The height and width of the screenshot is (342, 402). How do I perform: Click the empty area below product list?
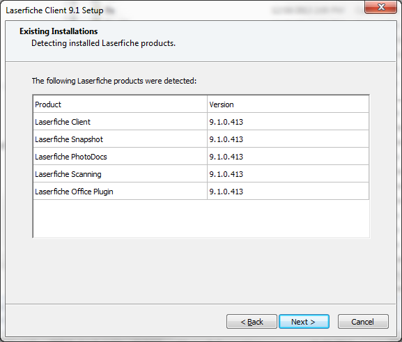point(201,219)
